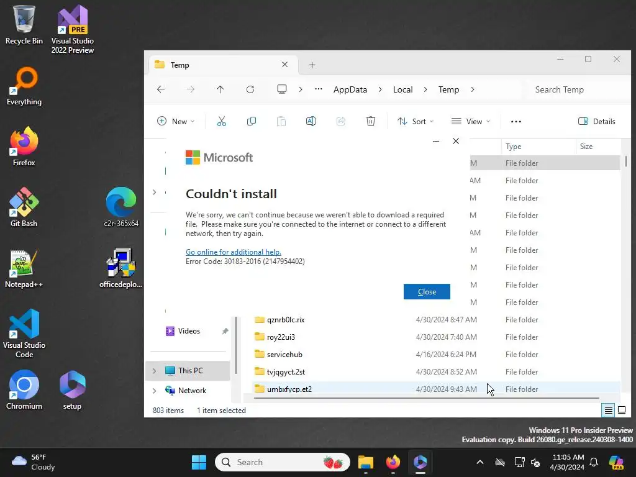Expand the chevron after Local breadcrumb

(x=425, y=89)
